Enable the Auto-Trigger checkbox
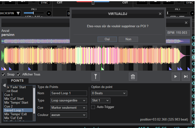The image size is (195, 128). pyautogui.click(x=93, y=107)
